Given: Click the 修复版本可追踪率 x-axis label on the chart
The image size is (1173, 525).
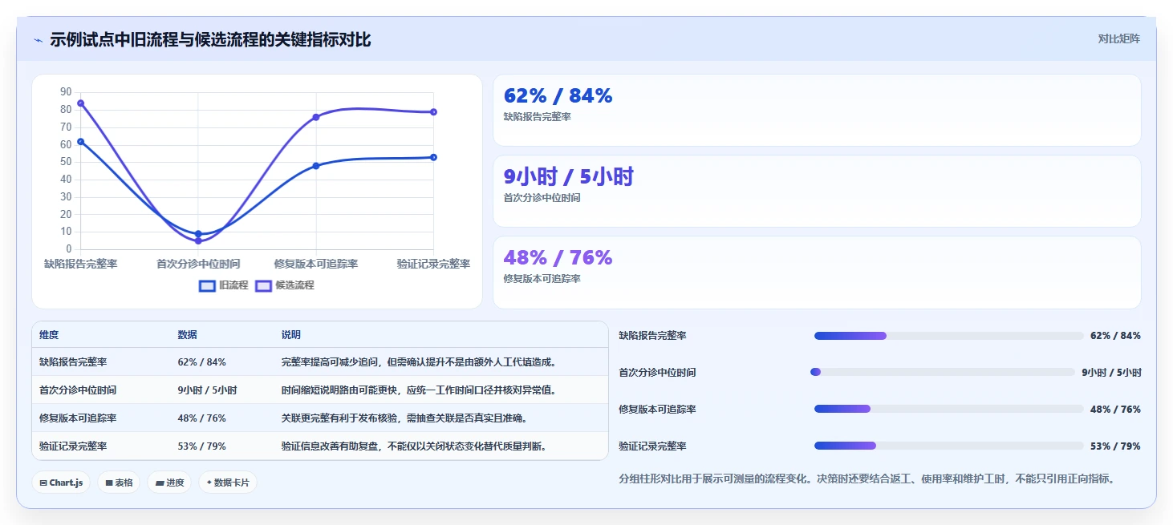Looking at the screenshot, I should (x=316, y=264).
